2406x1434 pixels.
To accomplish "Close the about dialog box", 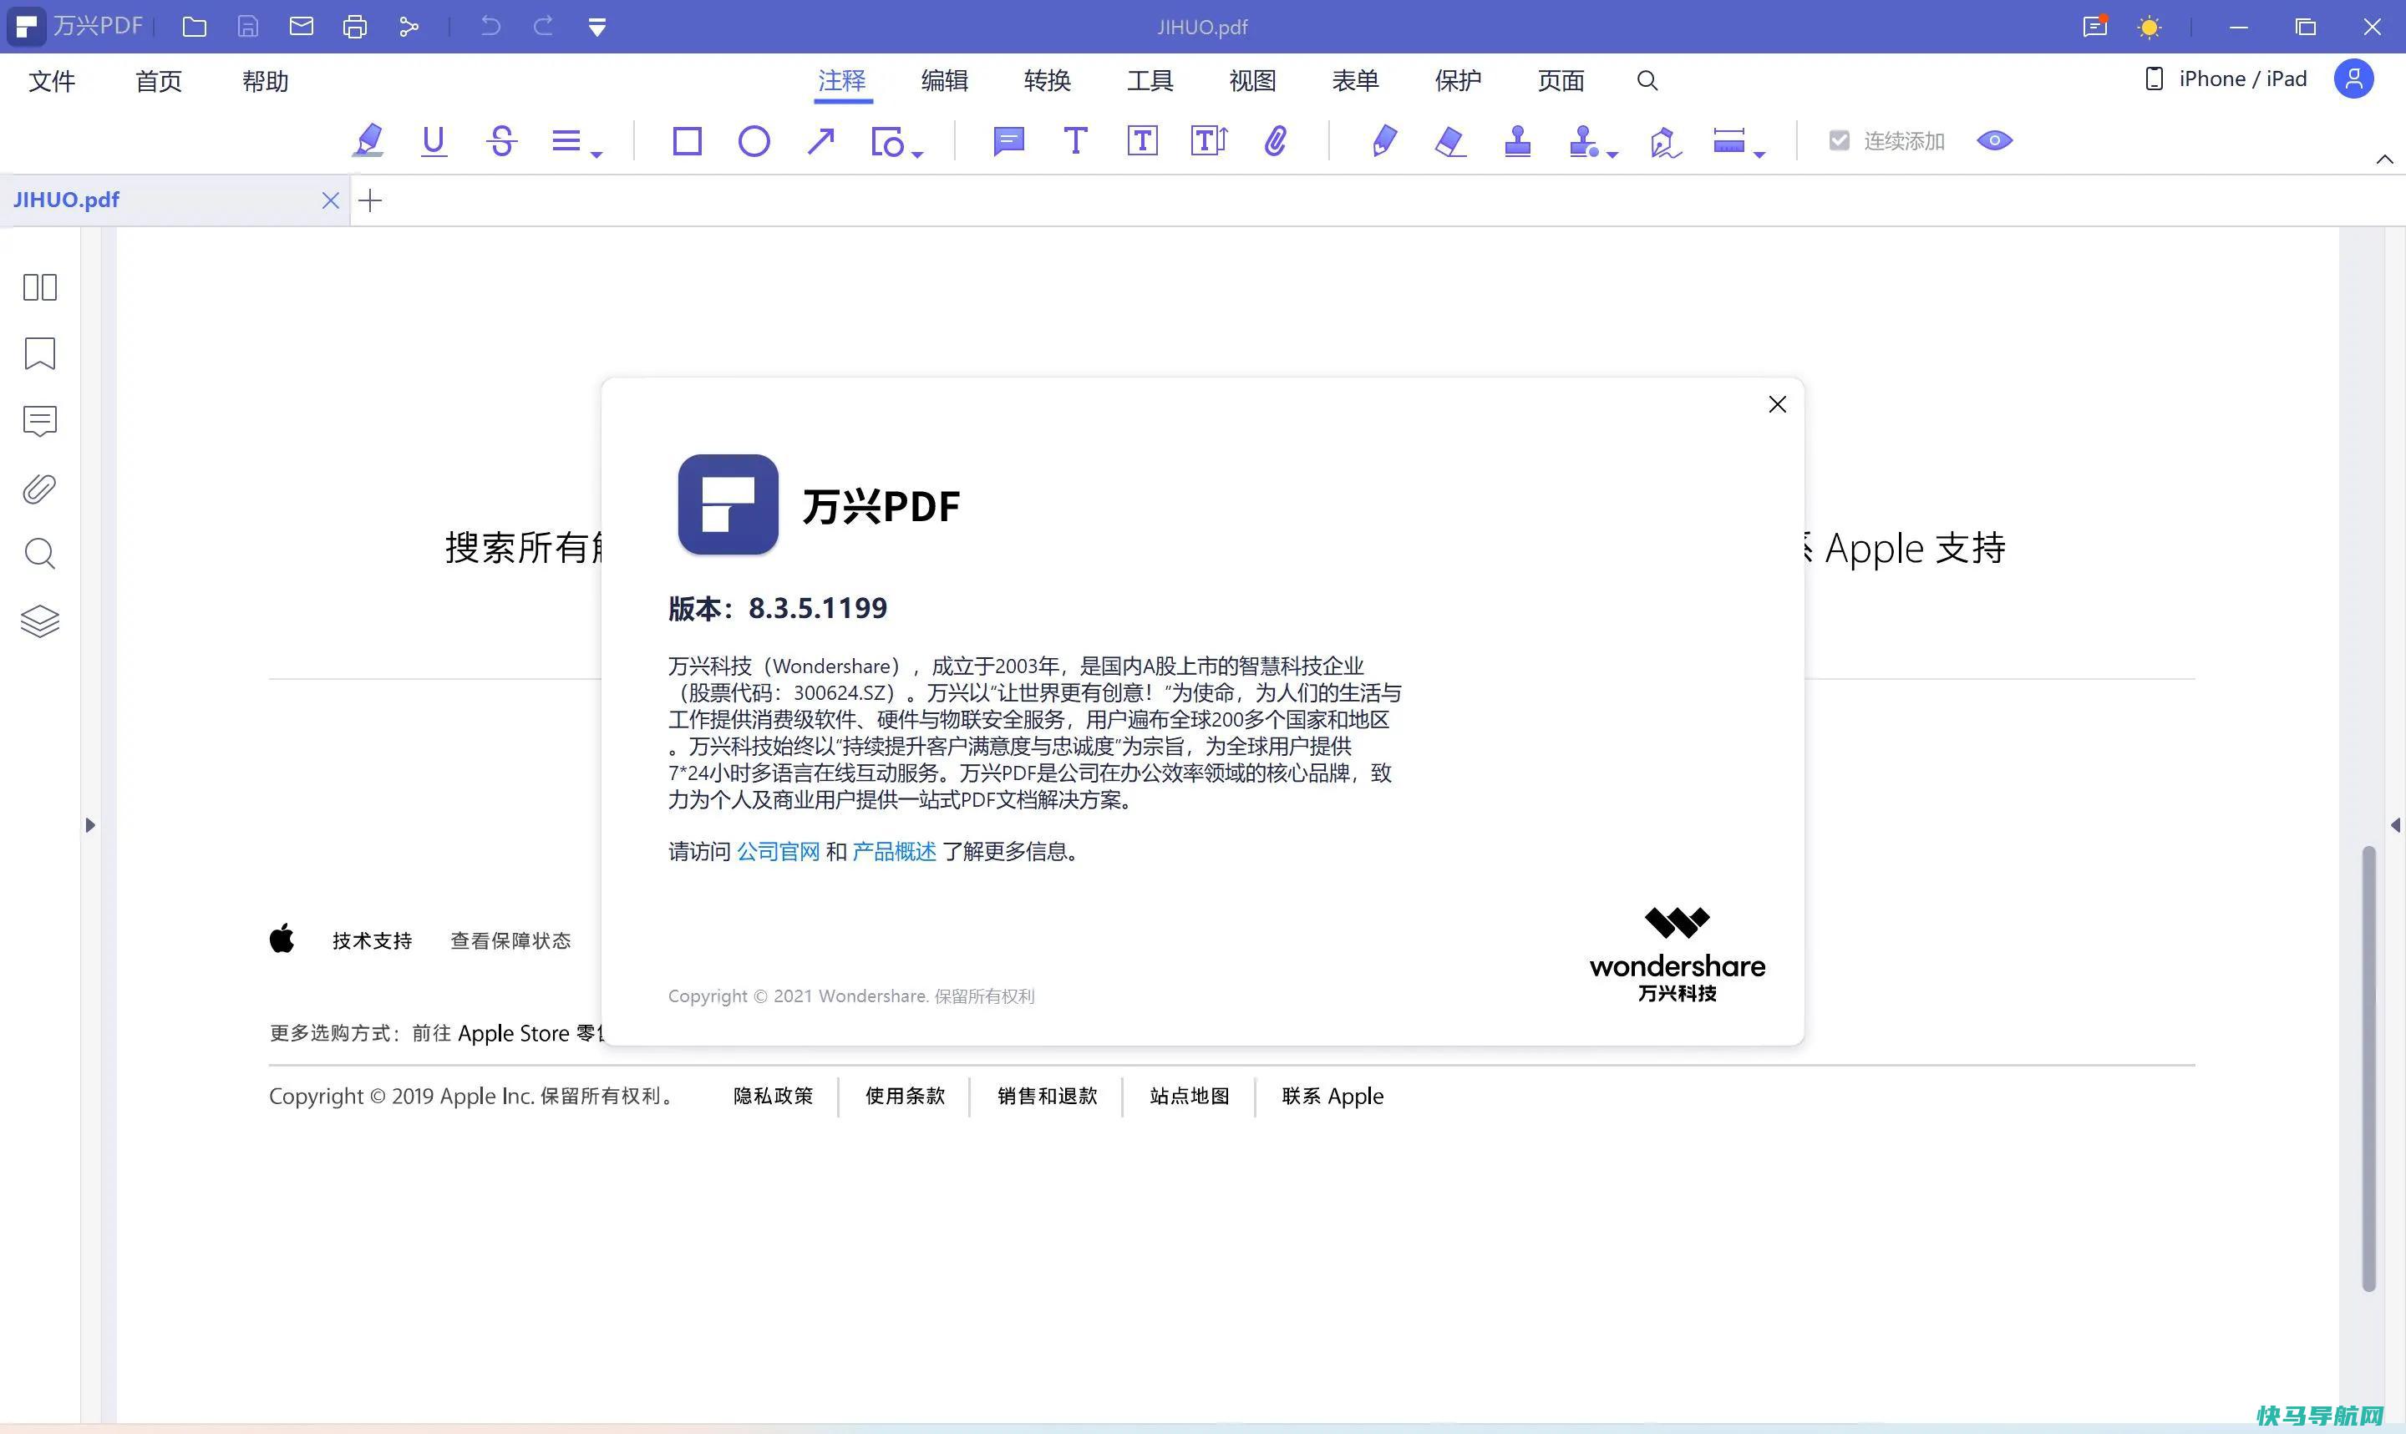I will coord(1778,404).
